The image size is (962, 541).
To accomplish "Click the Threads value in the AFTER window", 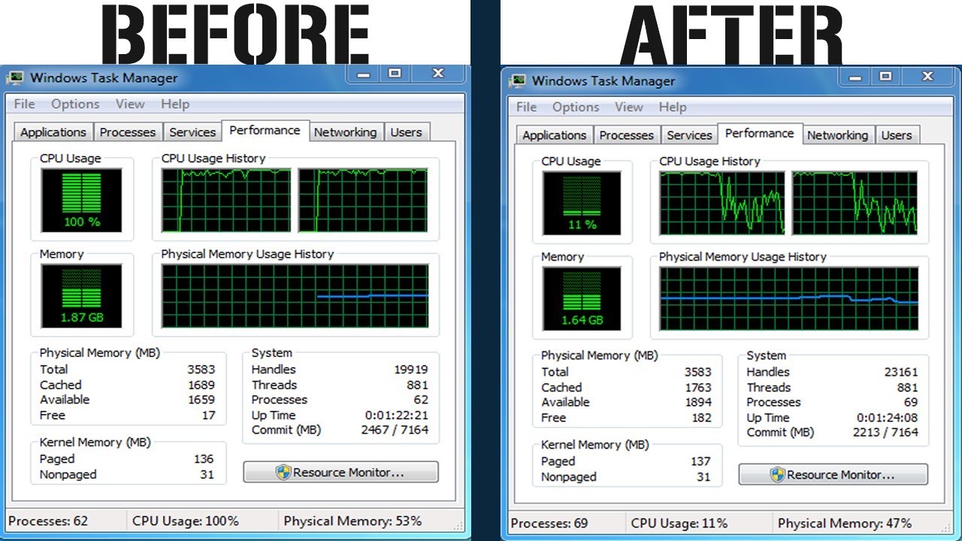I will [907, 388].
